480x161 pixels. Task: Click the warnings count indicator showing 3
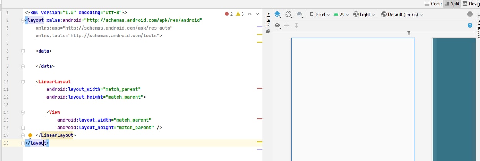[x=240, y=14]
